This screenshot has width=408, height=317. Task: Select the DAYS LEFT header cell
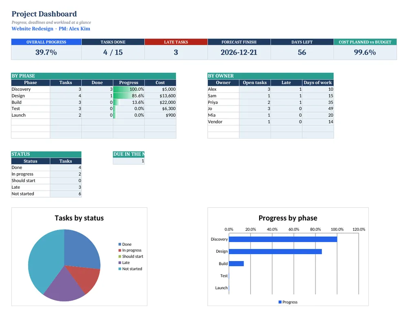tap(302, 42)
